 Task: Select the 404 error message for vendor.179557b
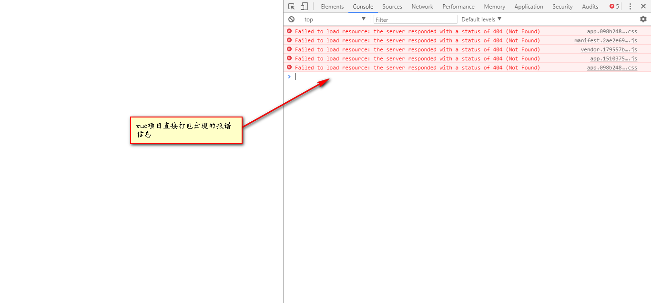pos(417,49)
